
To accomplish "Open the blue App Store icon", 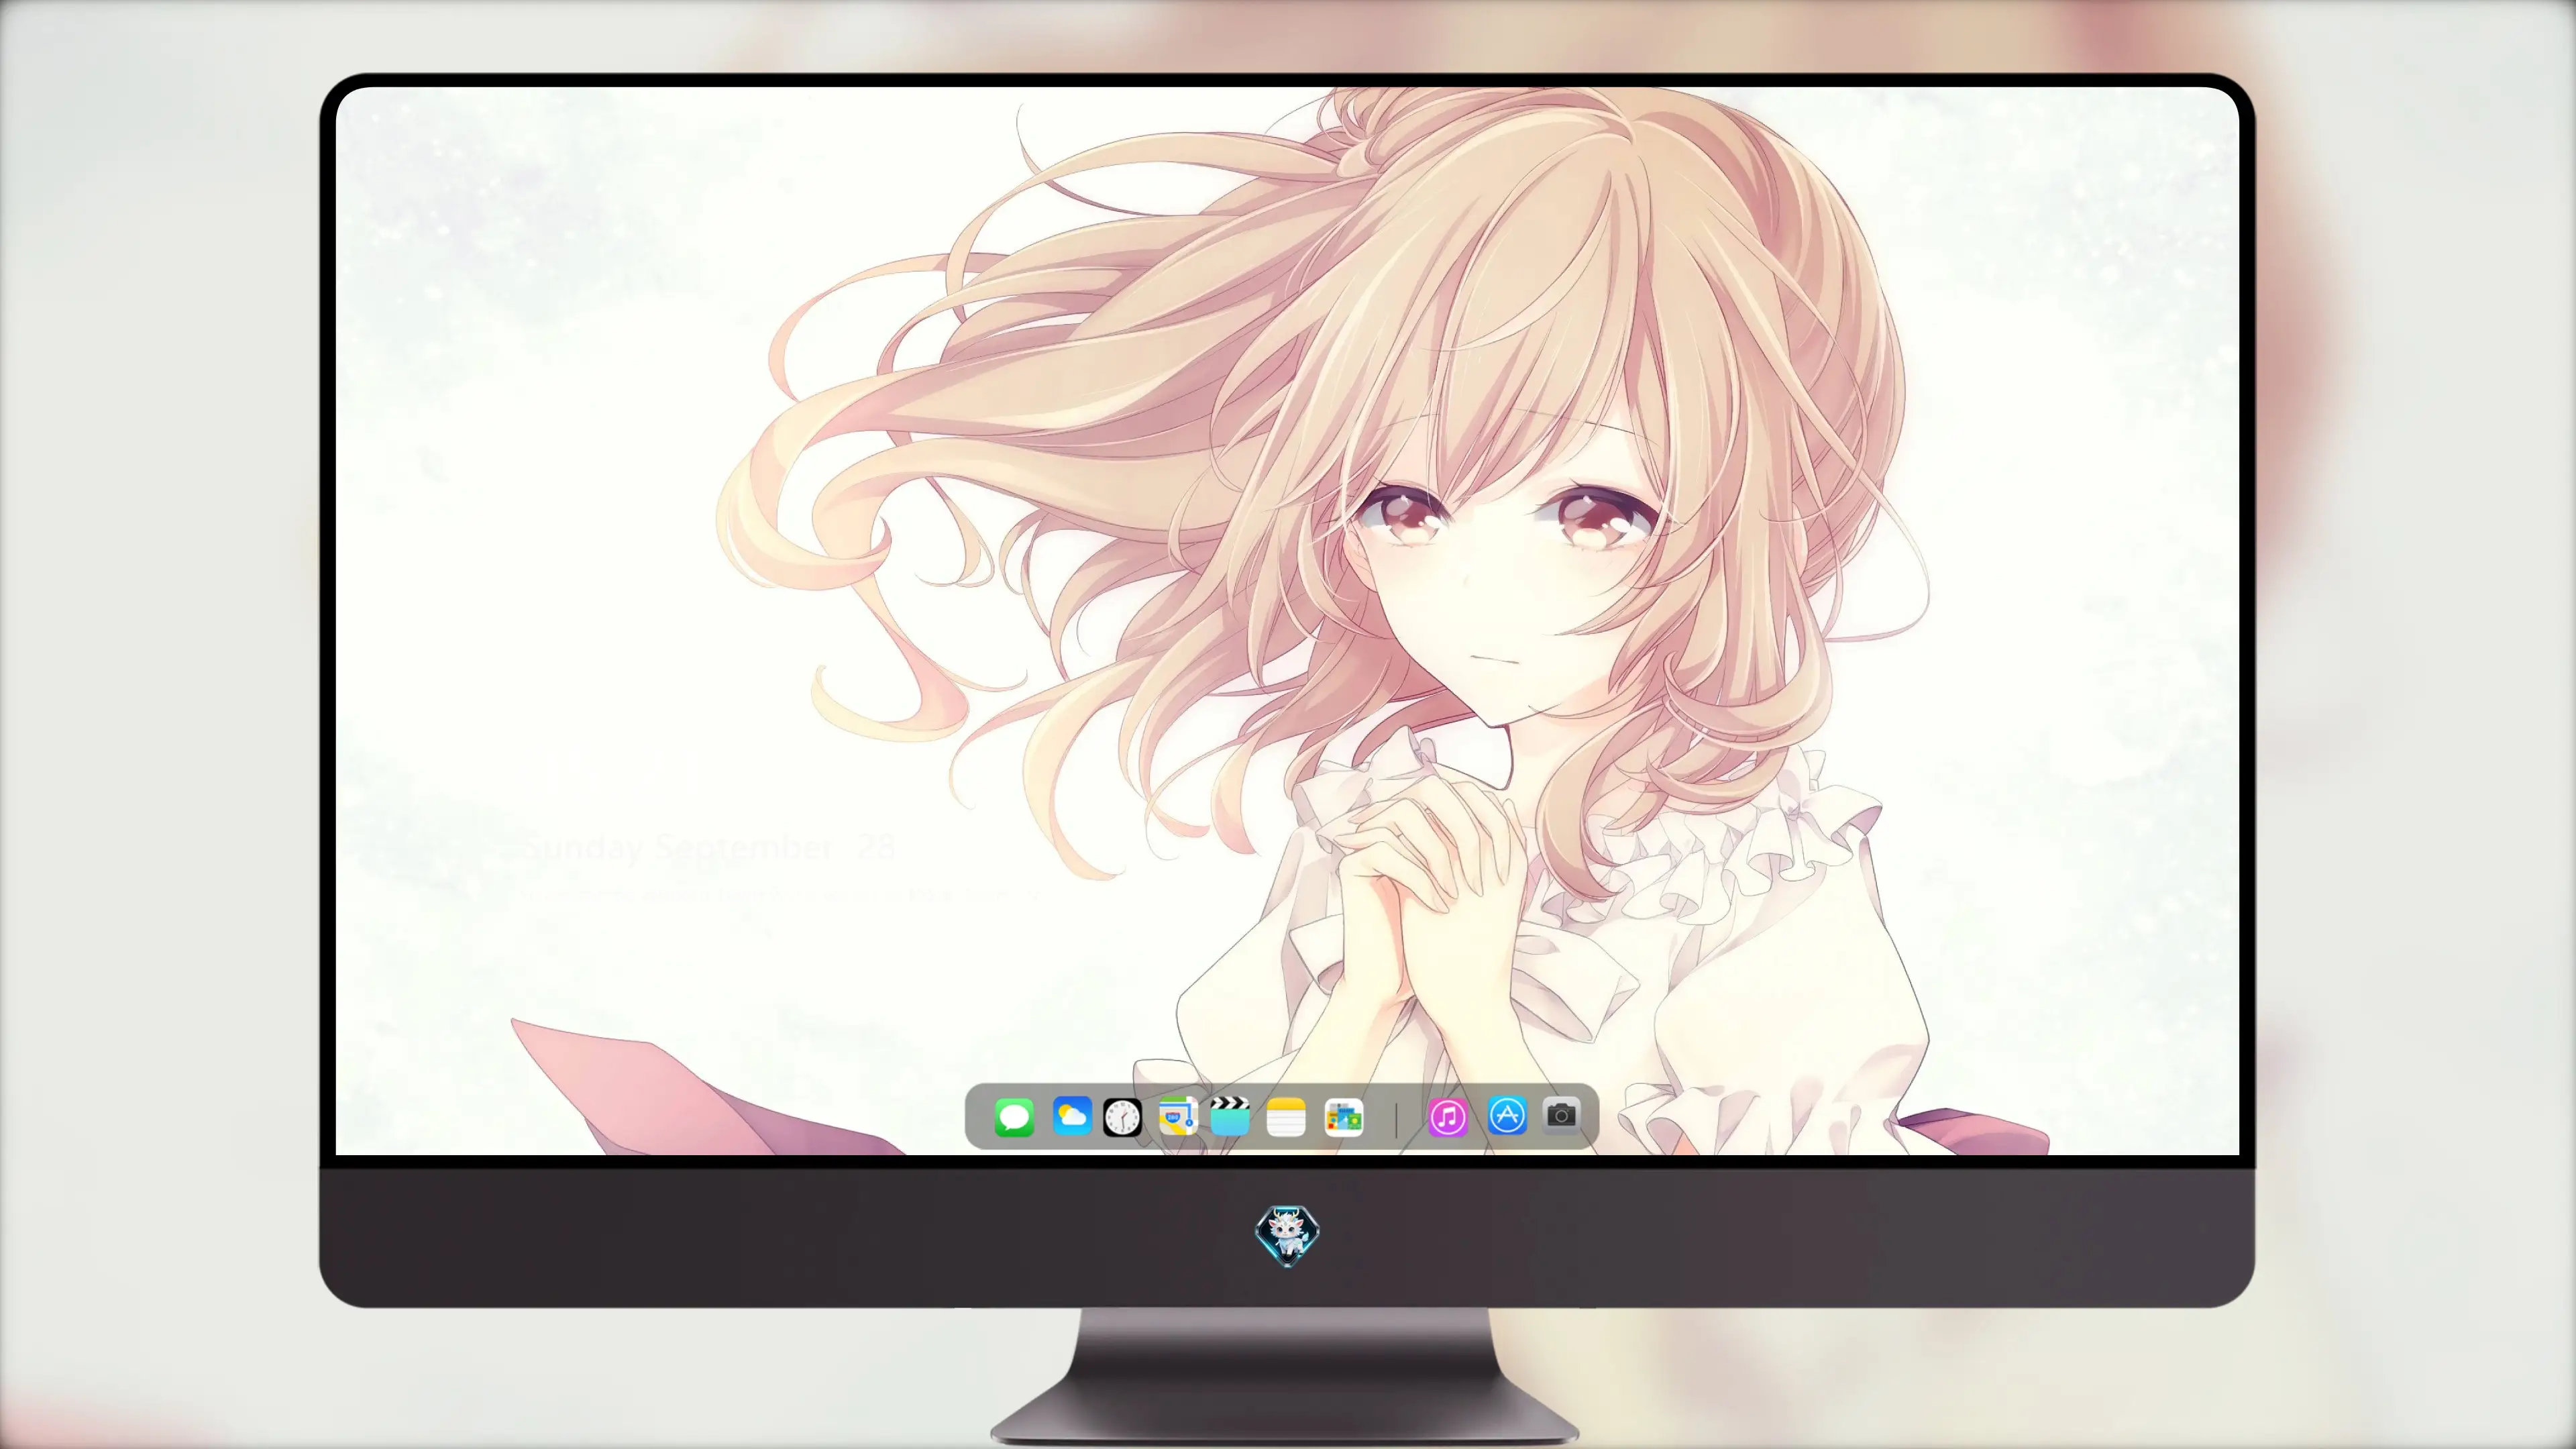I will tap(1507, 1115).
